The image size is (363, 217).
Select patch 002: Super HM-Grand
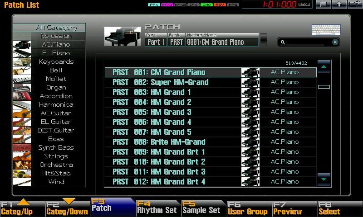click(211, 82)
